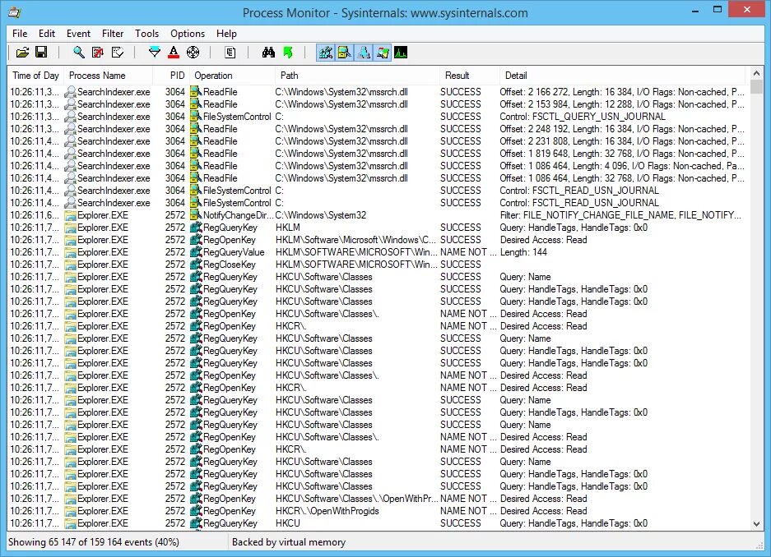
Task: Select the RegCloseKey event row
Action: pyautogui.click(x=377, y=264)
